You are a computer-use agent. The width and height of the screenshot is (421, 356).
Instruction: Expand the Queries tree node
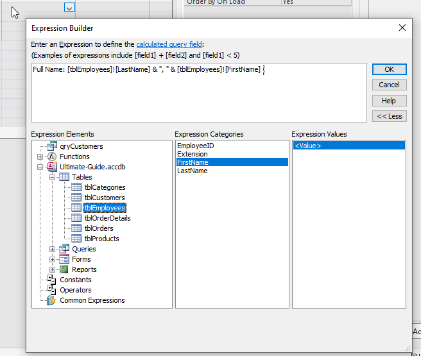(x=53, y=249)
